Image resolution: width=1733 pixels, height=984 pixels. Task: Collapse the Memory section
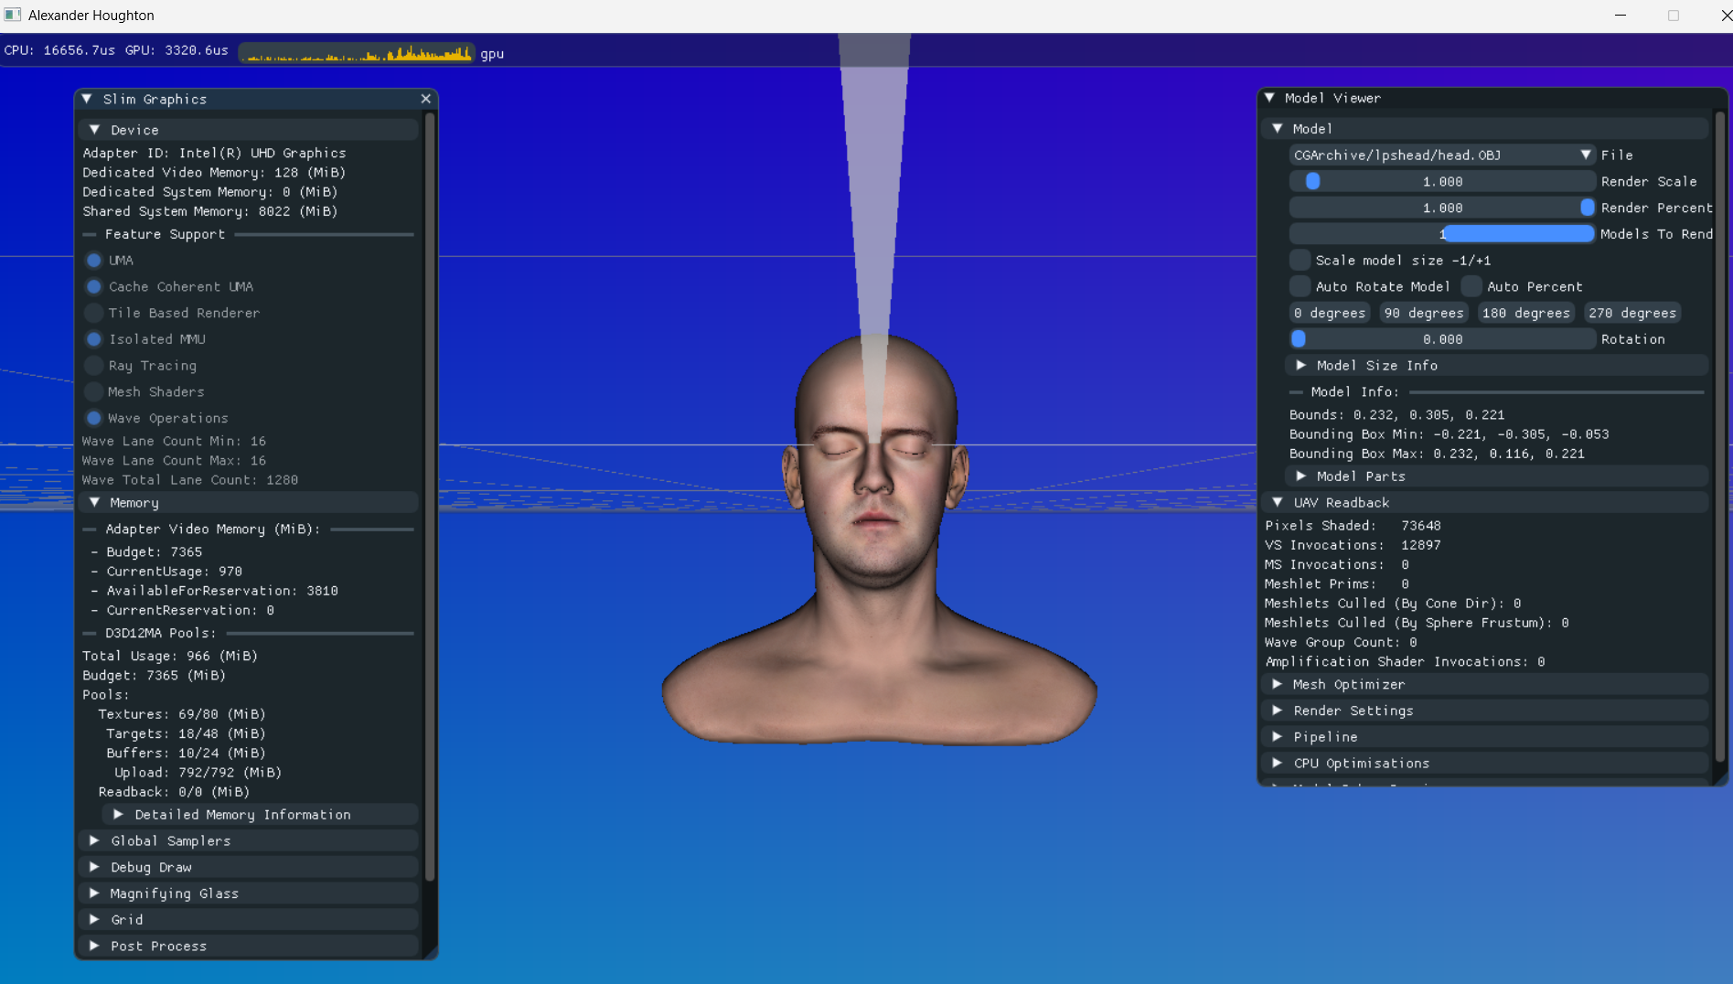pyautogui.click(x=94, y=503)
